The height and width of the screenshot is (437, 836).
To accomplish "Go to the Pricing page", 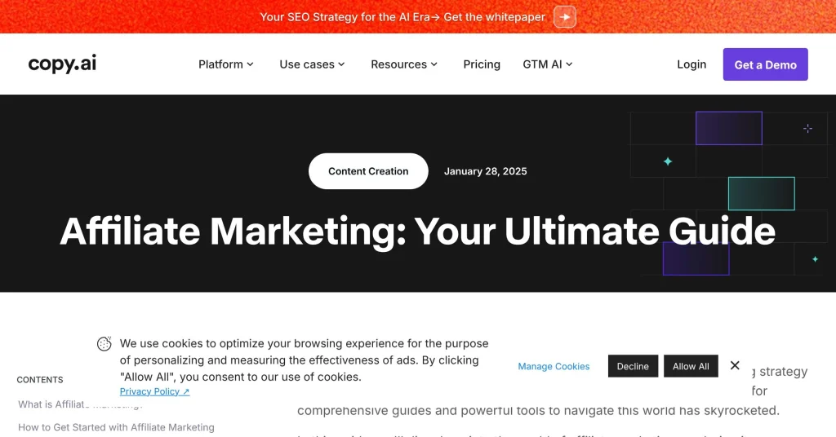I will pyautogui.click(x=482, y=64).
